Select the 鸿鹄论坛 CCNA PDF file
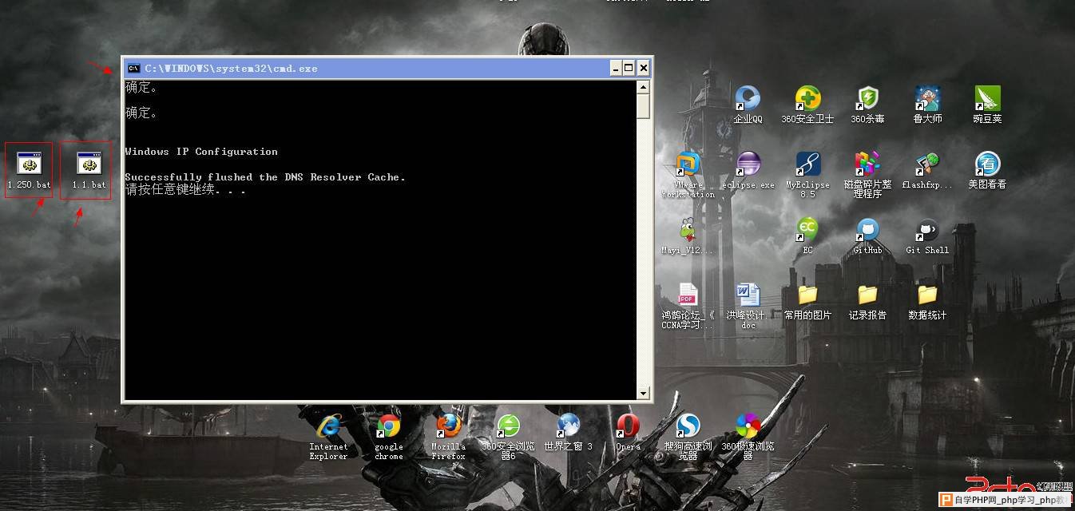This screenshot has width=1075, height=511. (688, 295)
